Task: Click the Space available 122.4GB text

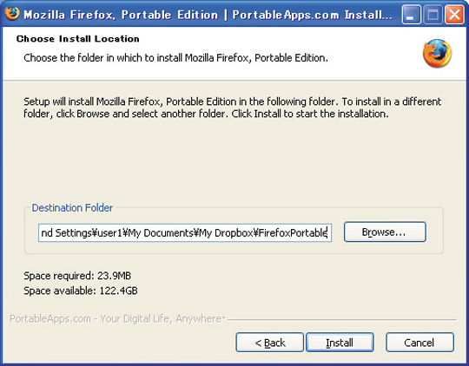Action: click(81, 291)
